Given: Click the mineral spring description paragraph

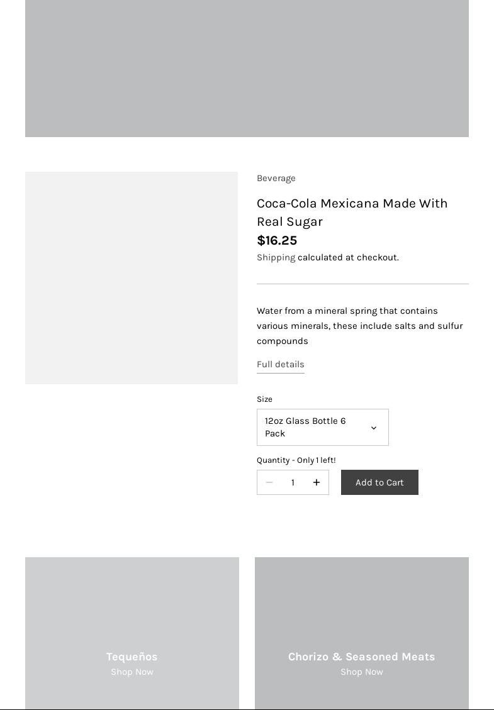Looking at the screenshot, I should click(x=359, y=326).
